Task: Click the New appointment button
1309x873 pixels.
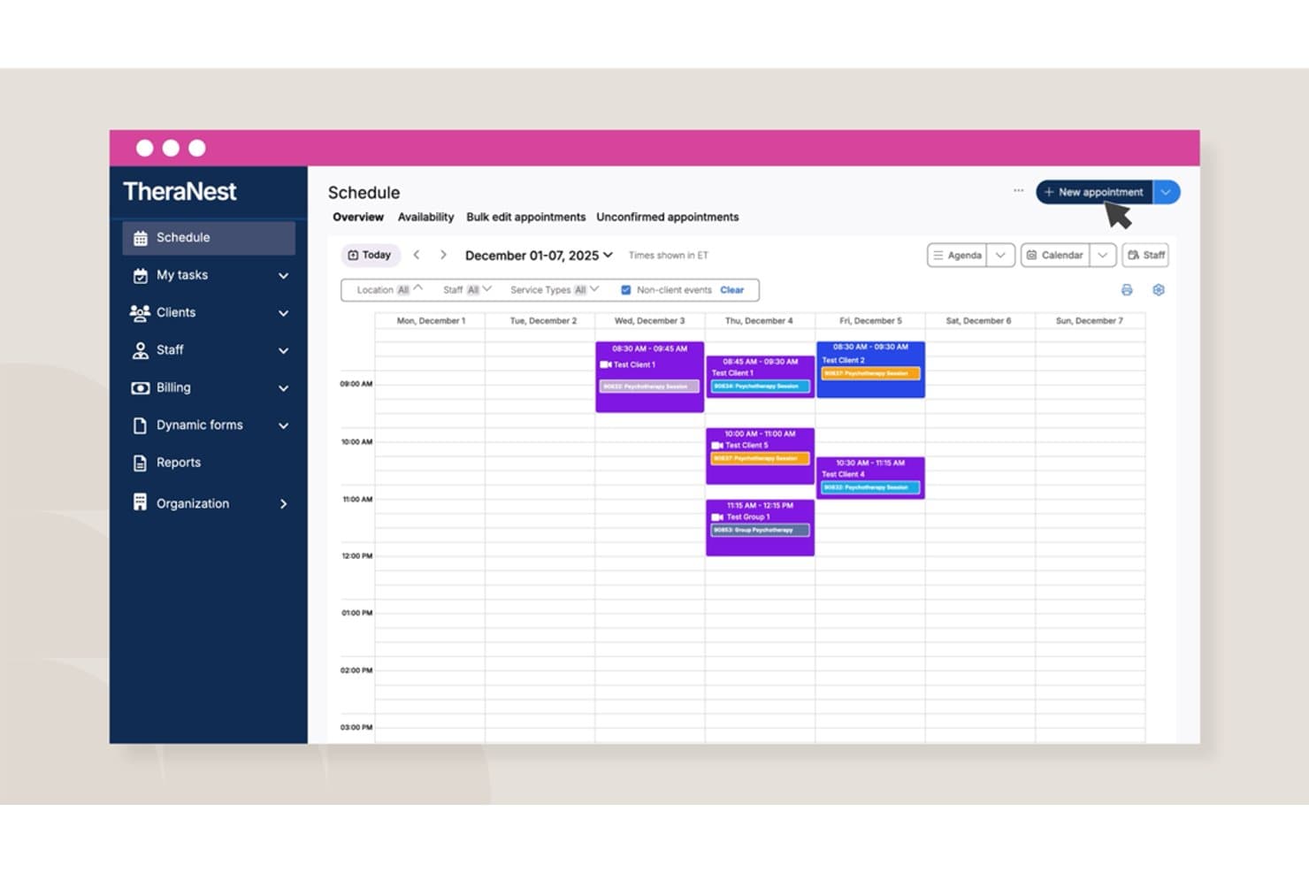Action: 1095,192
